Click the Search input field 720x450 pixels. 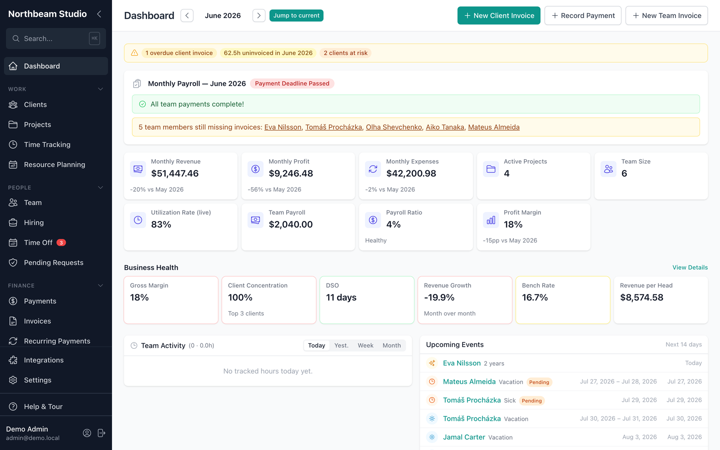click(x=56, y=39)
